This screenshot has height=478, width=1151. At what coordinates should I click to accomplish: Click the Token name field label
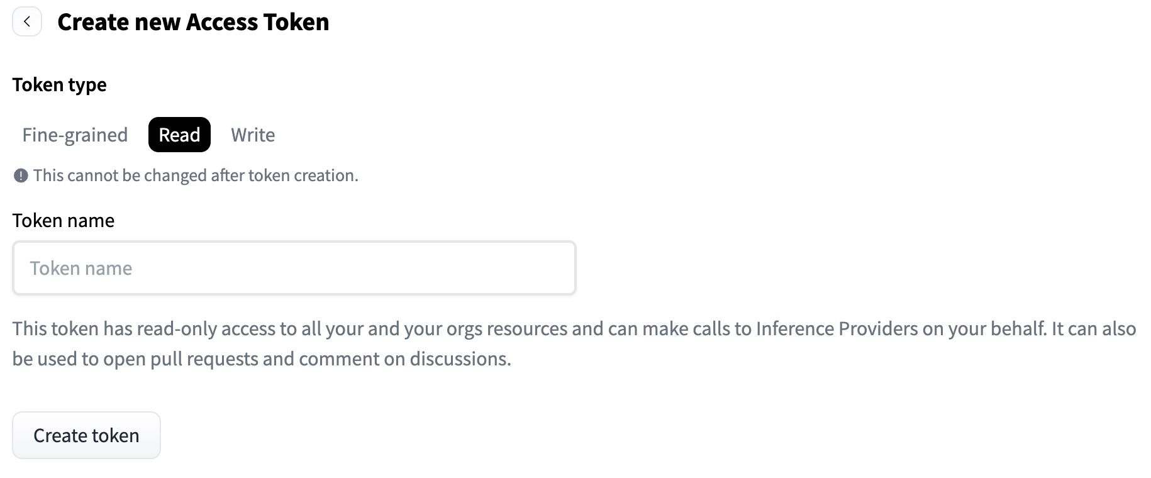[64, 220]
